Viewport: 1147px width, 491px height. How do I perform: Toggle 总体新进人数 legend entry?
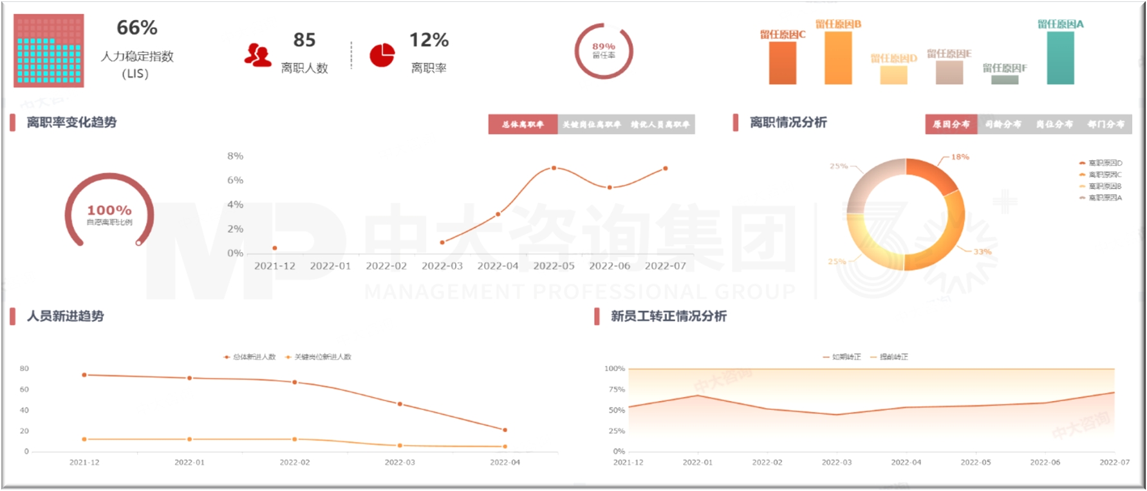point(250,357)
